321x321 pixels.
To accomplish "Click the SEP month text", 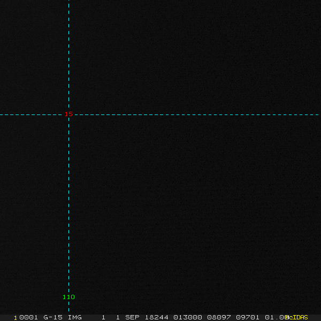I will (132, 317).
